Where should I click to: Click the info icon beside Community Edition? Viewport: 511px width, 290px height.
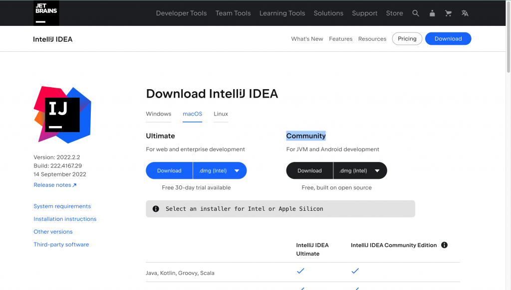coord(444,245)
